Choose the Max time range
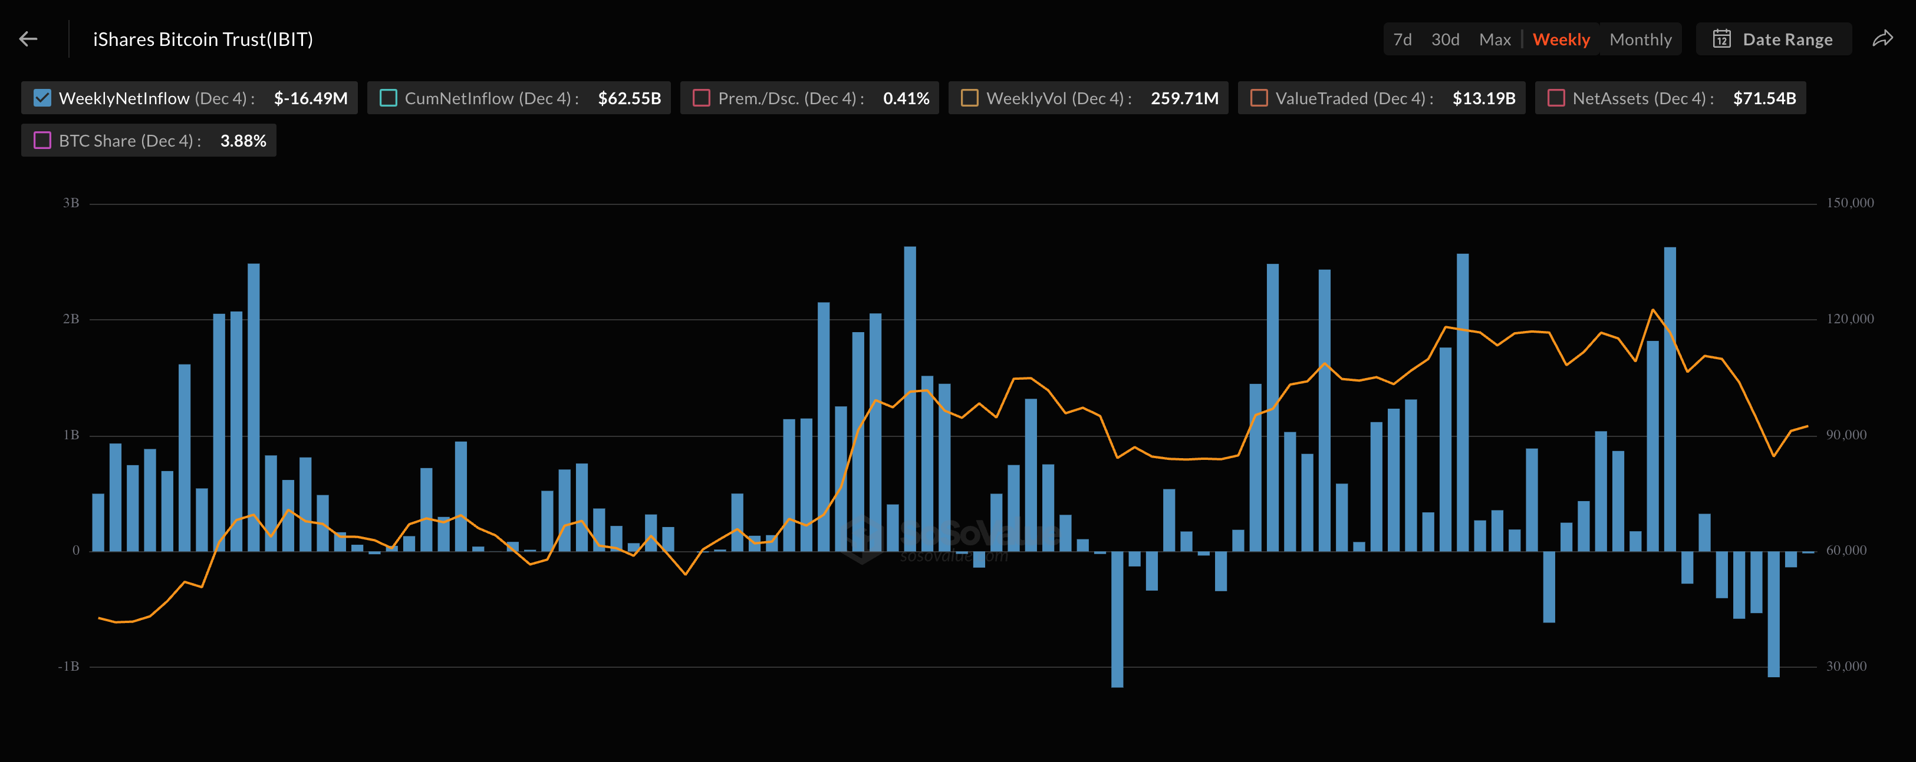This screenshot has width=1916, height=762. (x=1494, y=39)
